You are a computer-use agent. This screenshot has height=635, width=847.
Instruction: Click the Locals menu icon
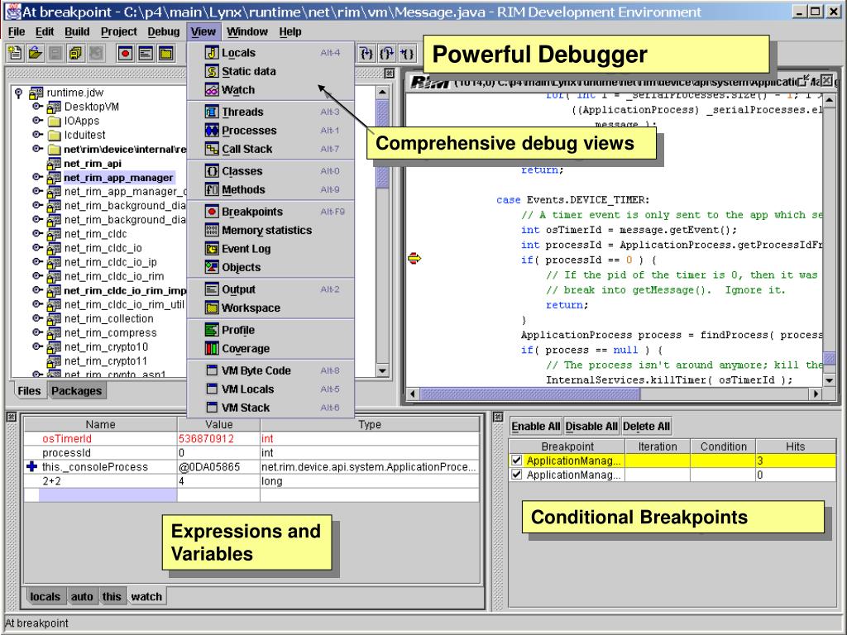212,53
